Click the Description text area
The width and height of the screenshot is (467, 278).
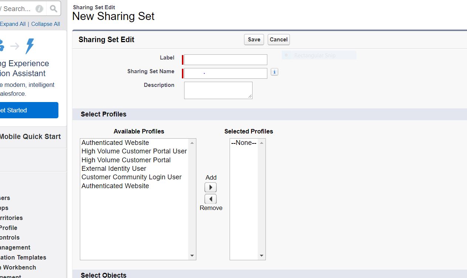point(218,90)
